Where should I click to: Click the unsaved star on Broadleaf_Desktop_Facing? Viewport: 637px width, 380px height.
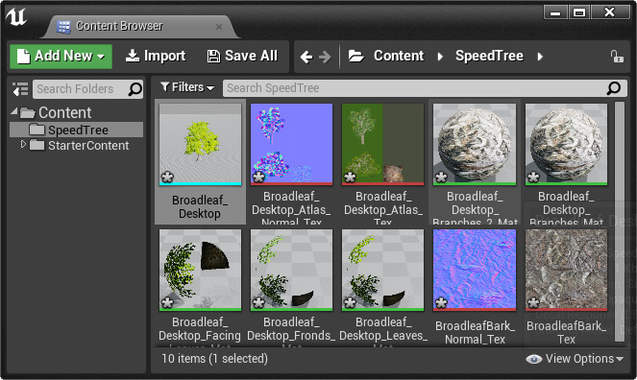point(167,302)
